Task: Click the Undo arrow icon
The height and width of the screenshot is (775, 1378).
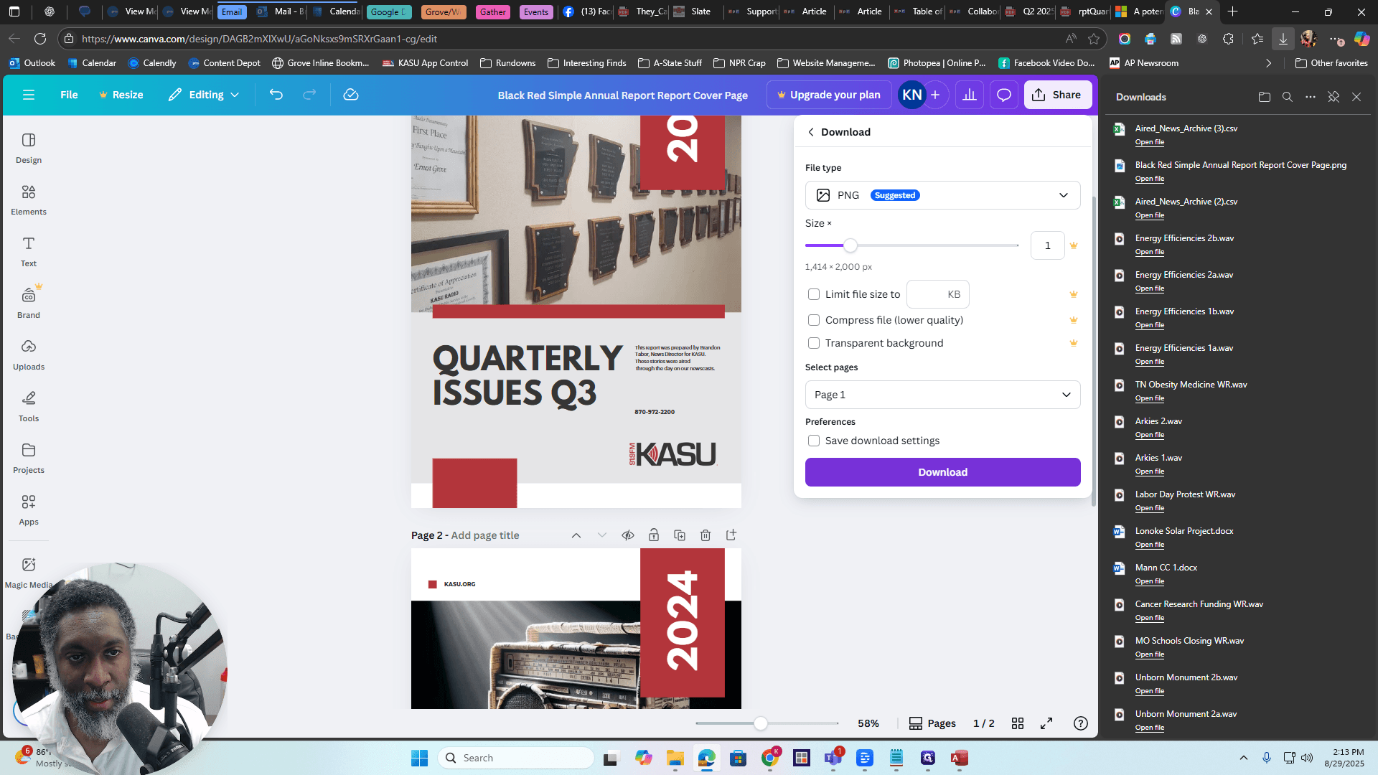Action: (276, 95)
